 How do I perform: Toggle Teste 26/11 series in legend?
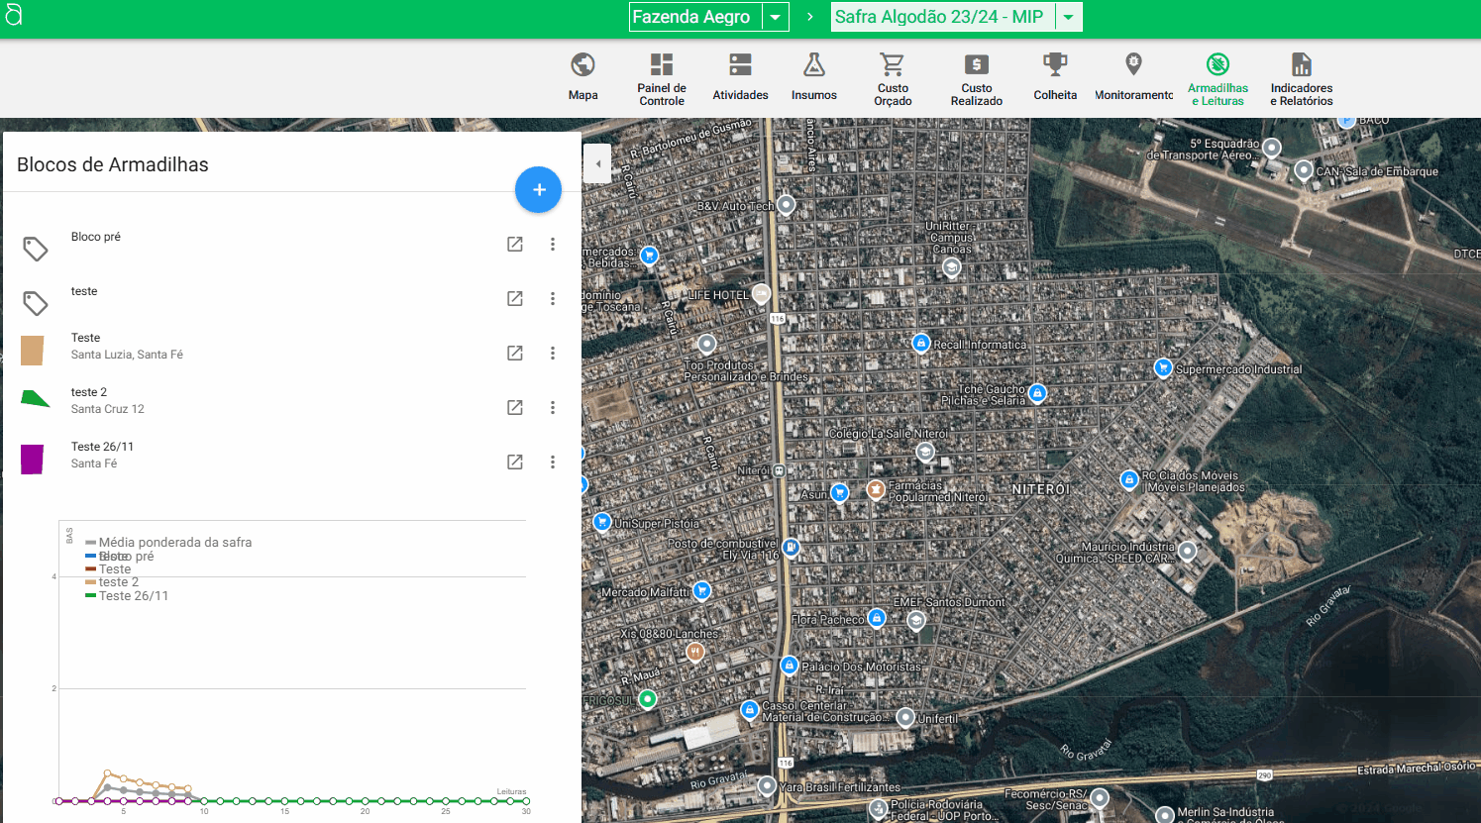134,596
